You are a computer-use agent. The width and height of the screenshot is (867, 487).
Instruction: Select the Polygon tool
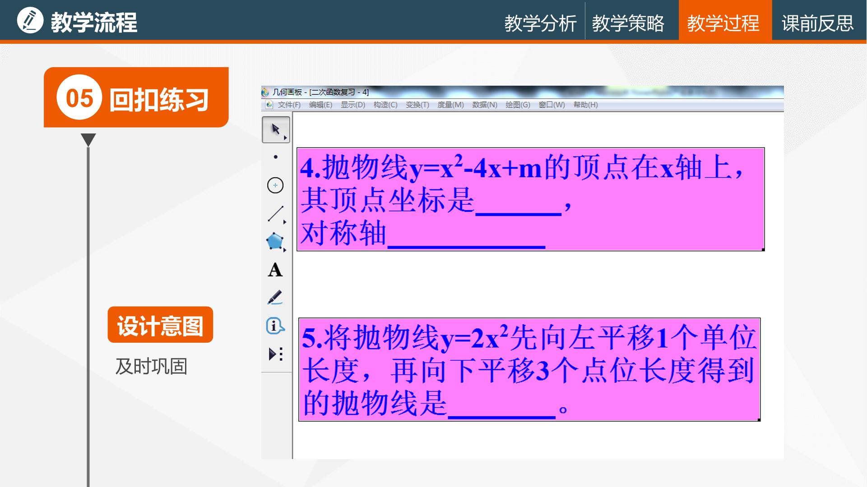(x=275, y=242)
